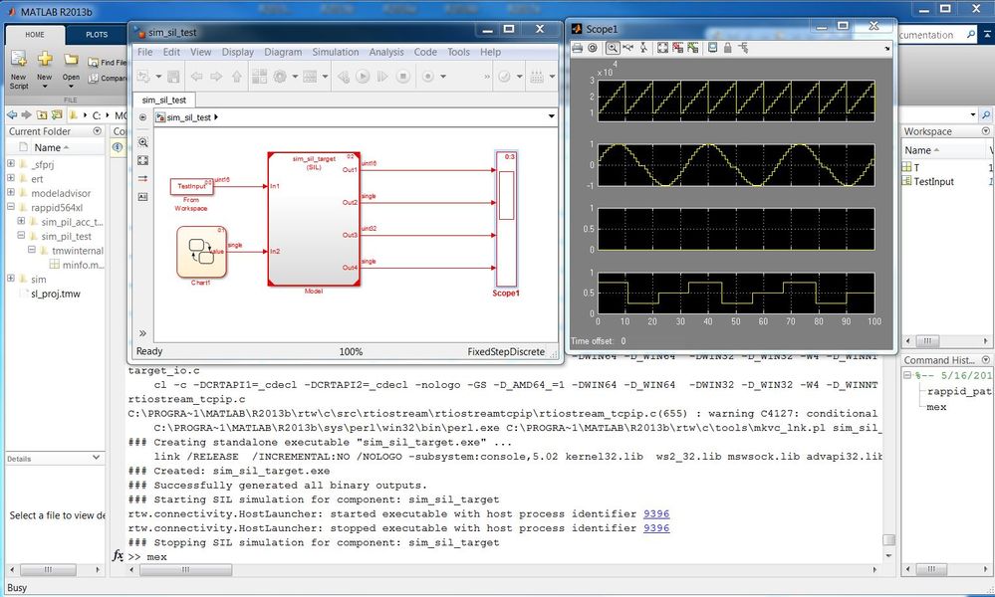Image resolution: width=995 pixels, height=597 pixels.
Task: Click the Fit to View icon in Simulink palette
Action: click(142, 161)
